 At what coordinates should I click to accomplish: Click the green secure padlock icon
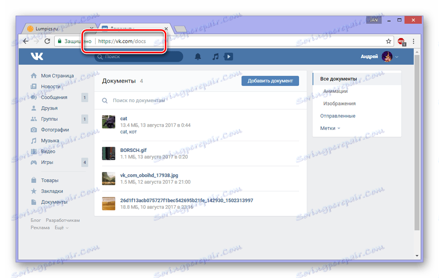point(60,41)
